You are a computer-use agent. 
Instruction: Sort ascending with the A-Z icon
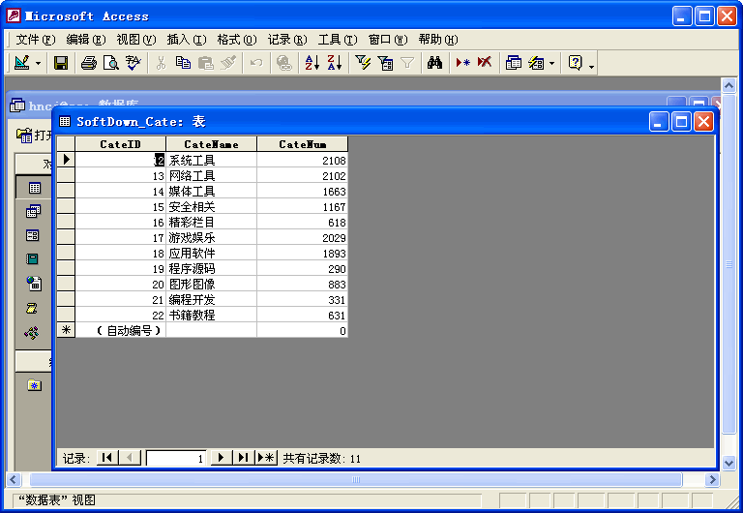pyautogui.click(x=312, y=63)
